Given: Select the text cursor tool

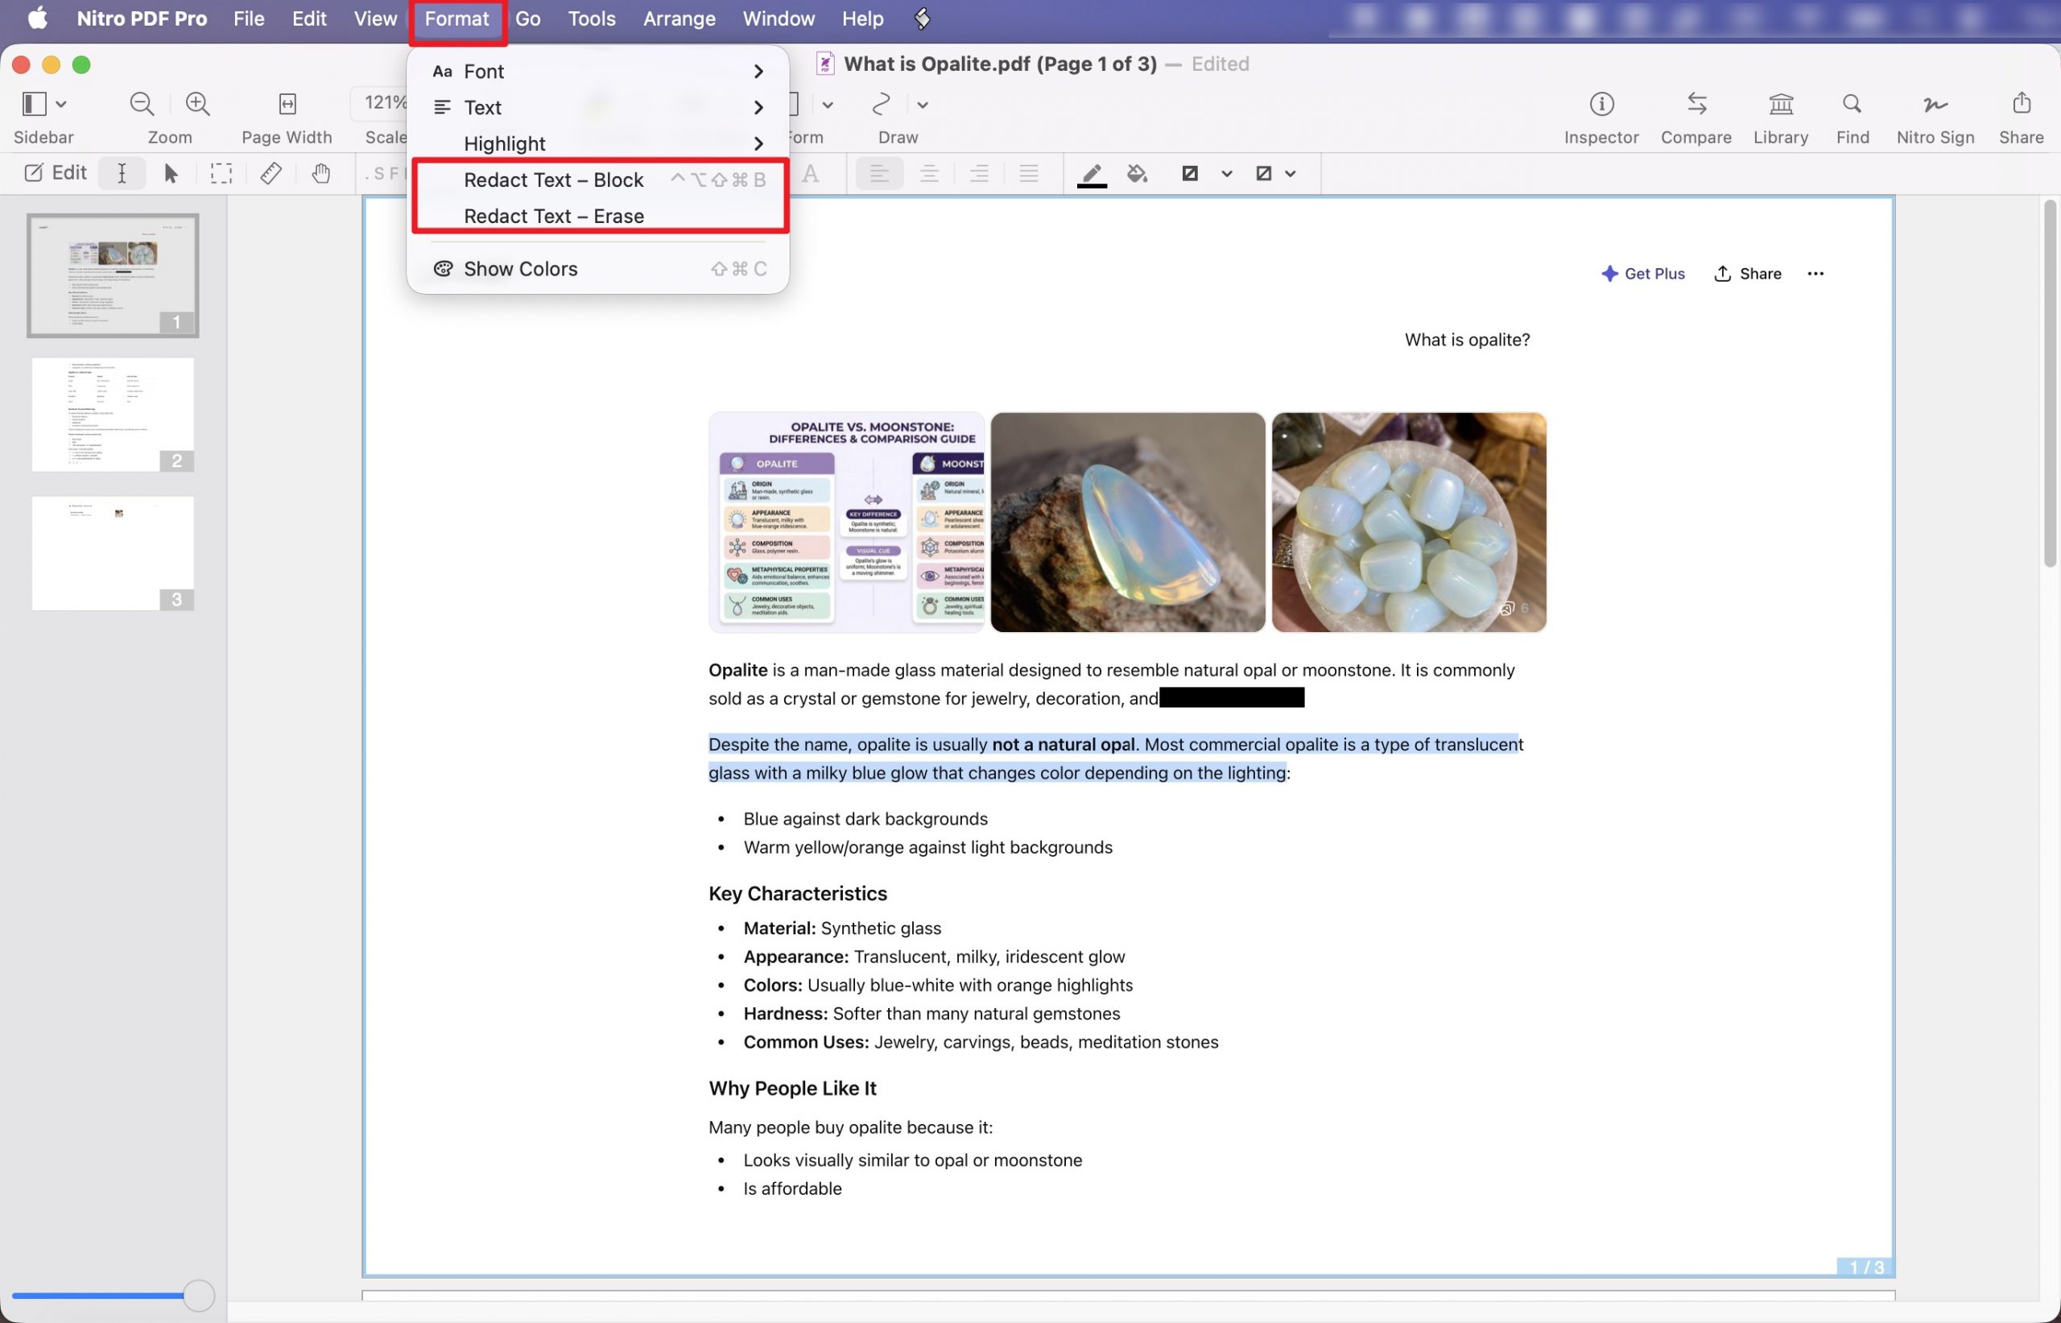Looking at the screenshot, I should click(x=122, y=174).
